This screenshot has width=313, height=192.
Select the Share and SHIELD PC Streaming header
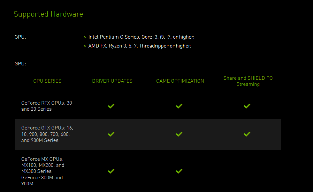click(248, 81)
